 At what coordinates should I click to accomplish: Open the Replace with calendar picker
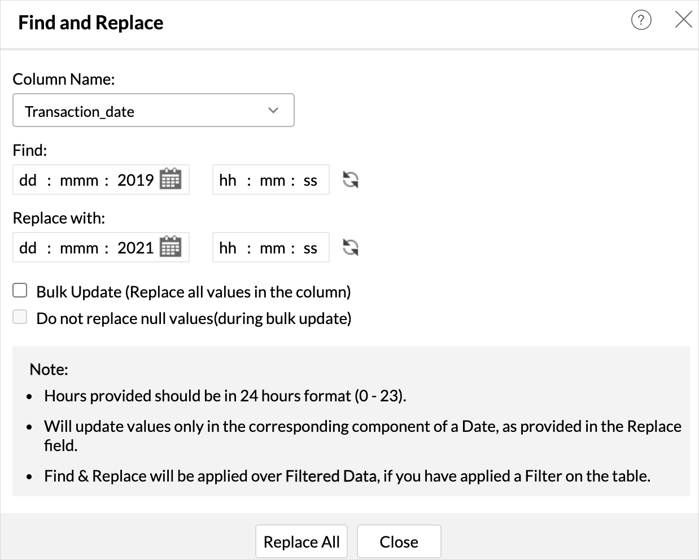tap(171, 247)
